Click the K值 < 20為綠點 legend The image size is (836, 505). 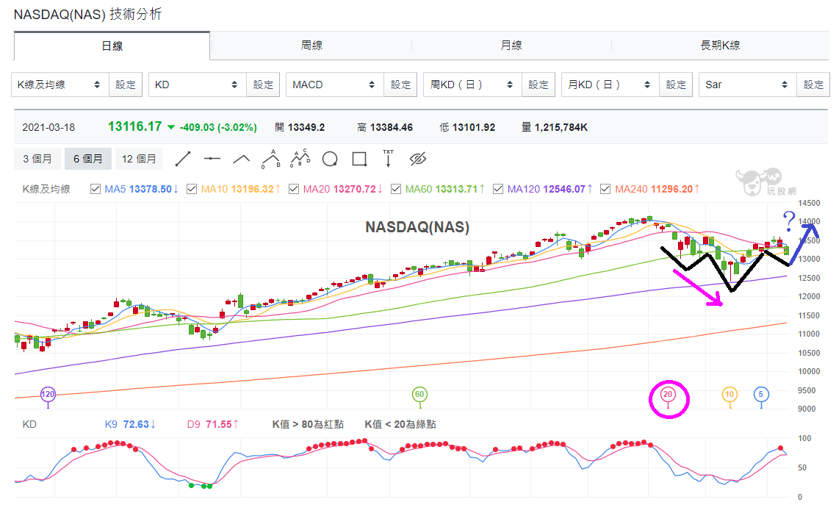[x=400, y=424]
